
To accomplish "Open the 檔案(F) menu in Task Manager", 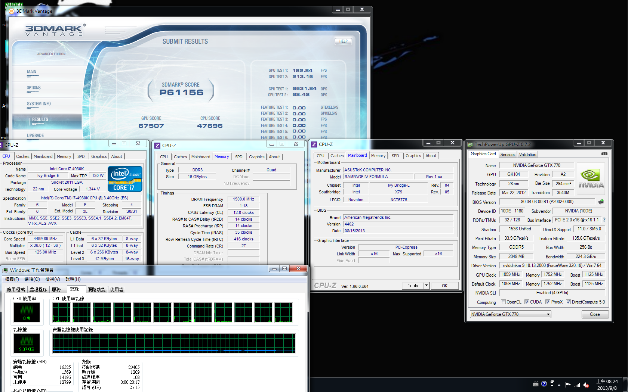I will 12,279.
